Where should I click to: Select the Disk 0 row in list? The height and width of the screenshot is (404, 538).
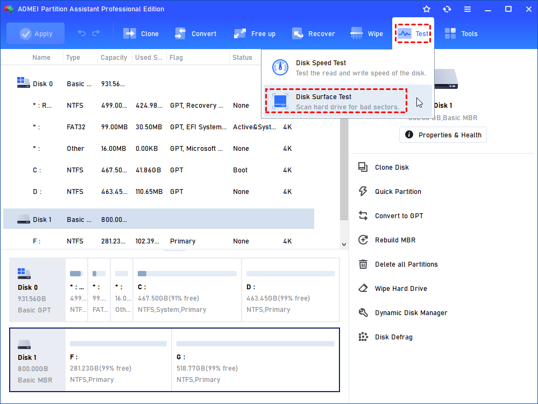tap(159, 84)
